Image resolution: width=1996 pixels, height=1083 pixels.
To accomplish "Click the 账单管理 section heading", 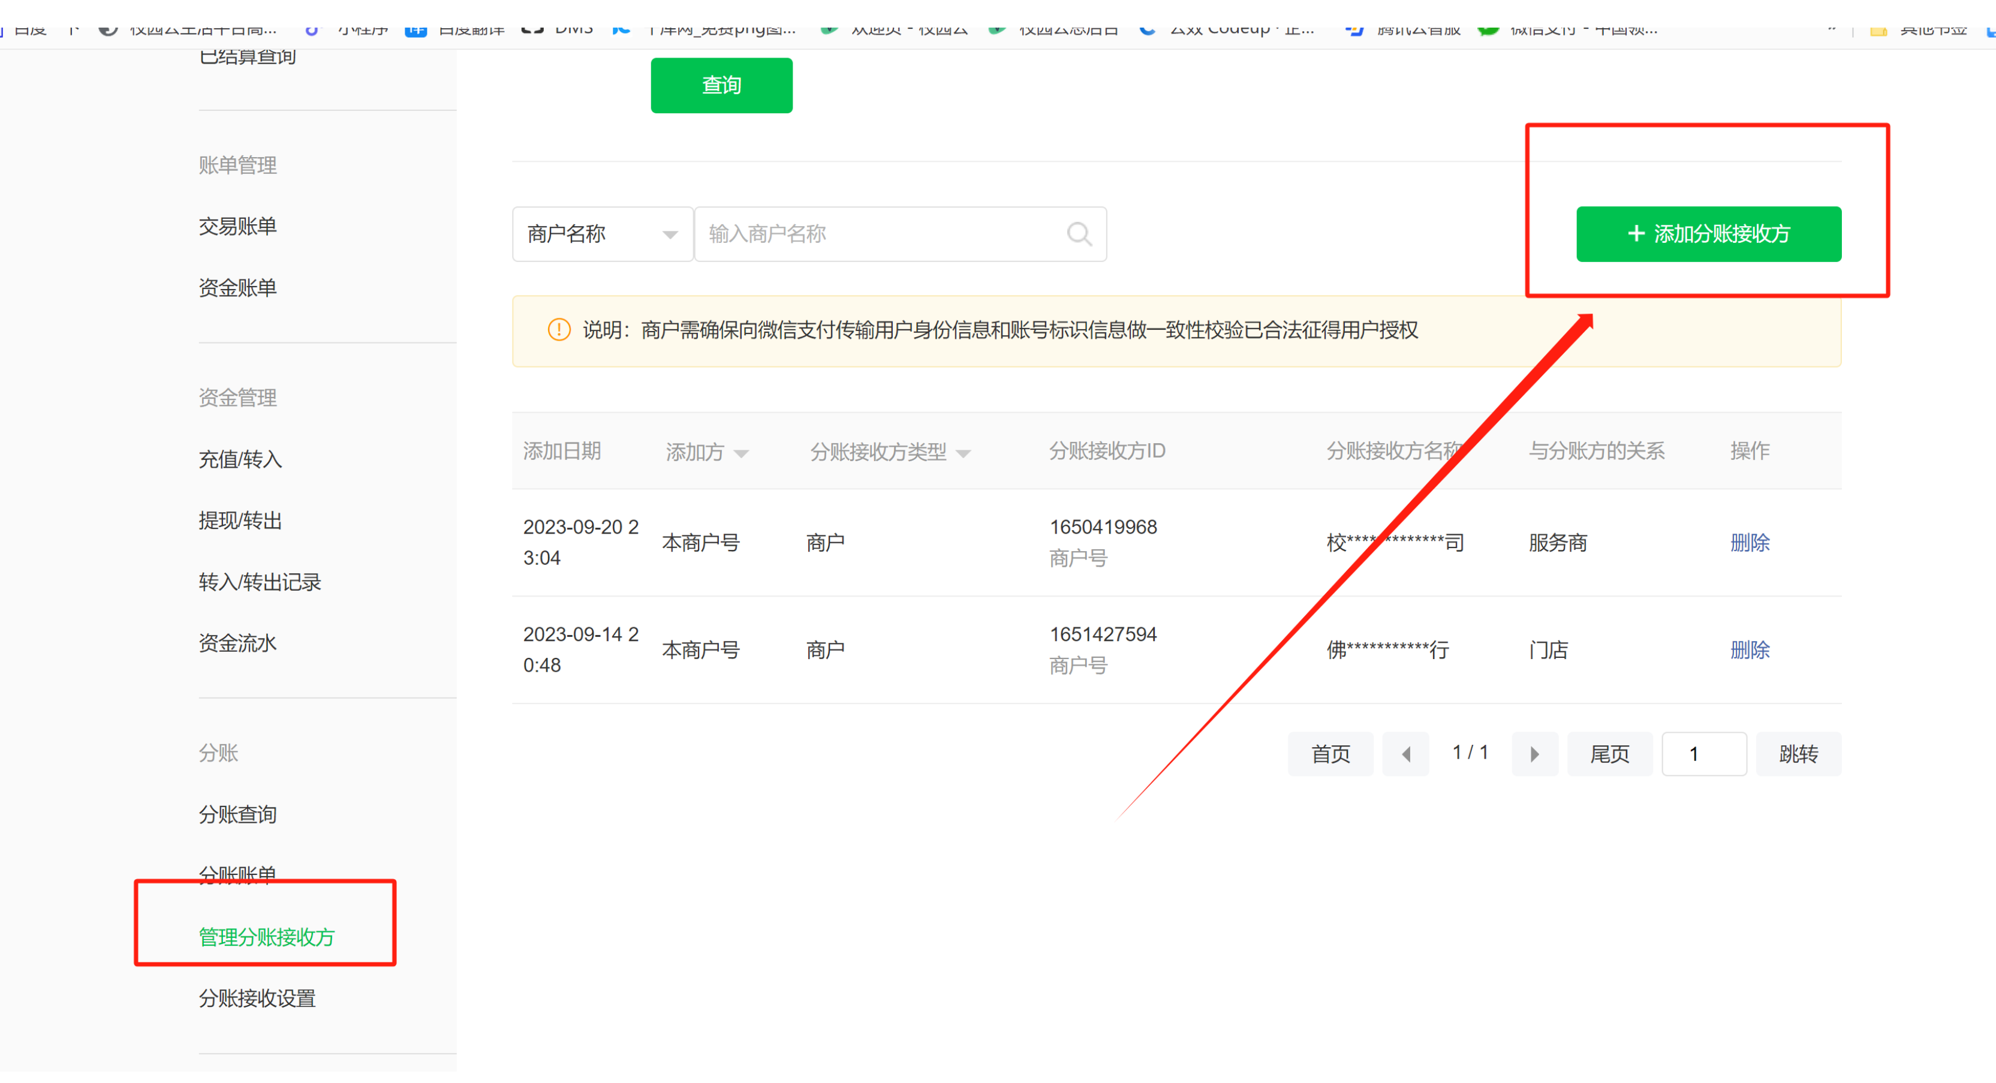I will coord(237,165).
